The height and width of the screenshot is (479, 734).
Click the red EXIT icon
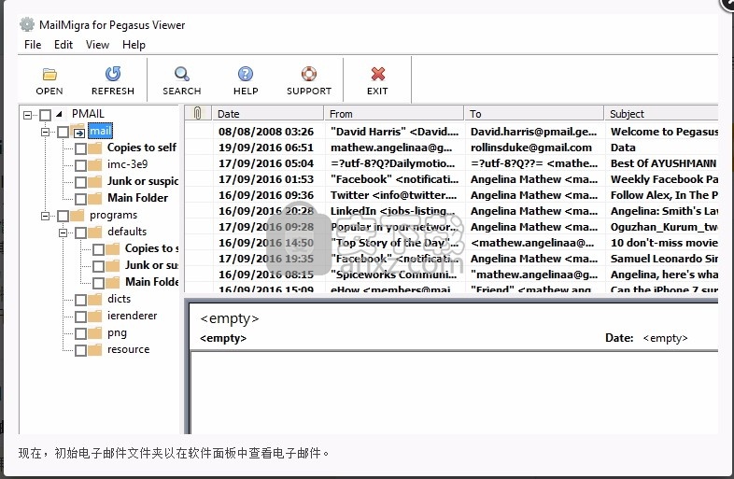coord(378,74)
